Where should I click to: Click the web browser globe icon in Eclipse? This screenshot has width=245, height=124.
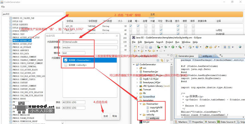240,47
